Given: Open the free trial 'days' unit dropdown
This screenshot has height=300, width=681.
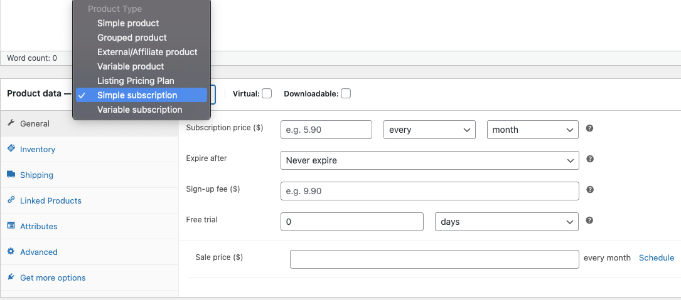Looking at the screenshot, I should click(507, 222).
